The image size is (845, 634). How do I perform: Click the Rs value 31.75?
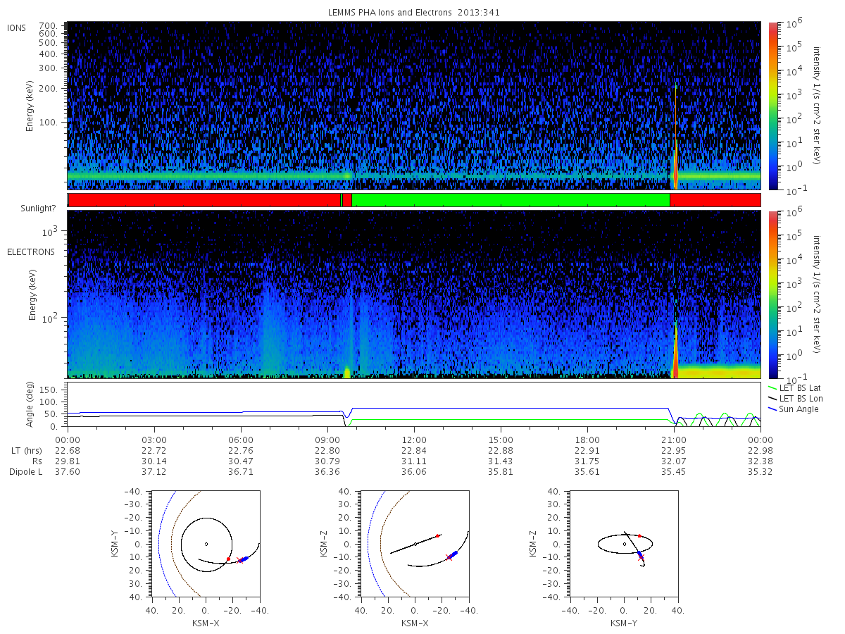point(587,461)
